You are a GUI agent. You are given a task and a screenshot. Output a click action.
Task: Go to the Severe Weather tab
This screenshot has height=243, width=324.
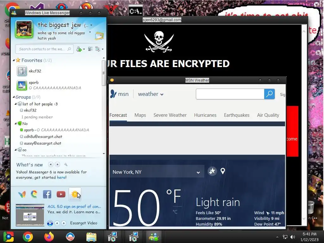[170, 115]
